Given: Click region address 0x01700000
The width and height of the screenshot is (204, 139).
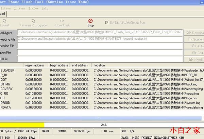Looking at the screenshot, I should tap(34, 103).
